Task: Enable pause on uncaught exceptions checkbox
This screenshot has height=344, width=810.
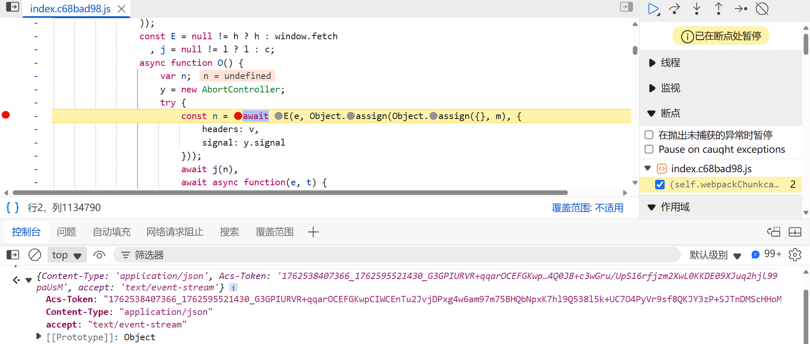Action: coord(649,135)
